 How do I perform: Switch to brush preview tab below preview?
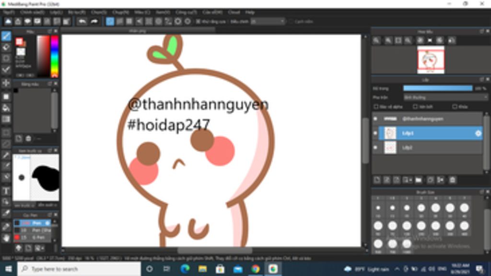point(24,205)
